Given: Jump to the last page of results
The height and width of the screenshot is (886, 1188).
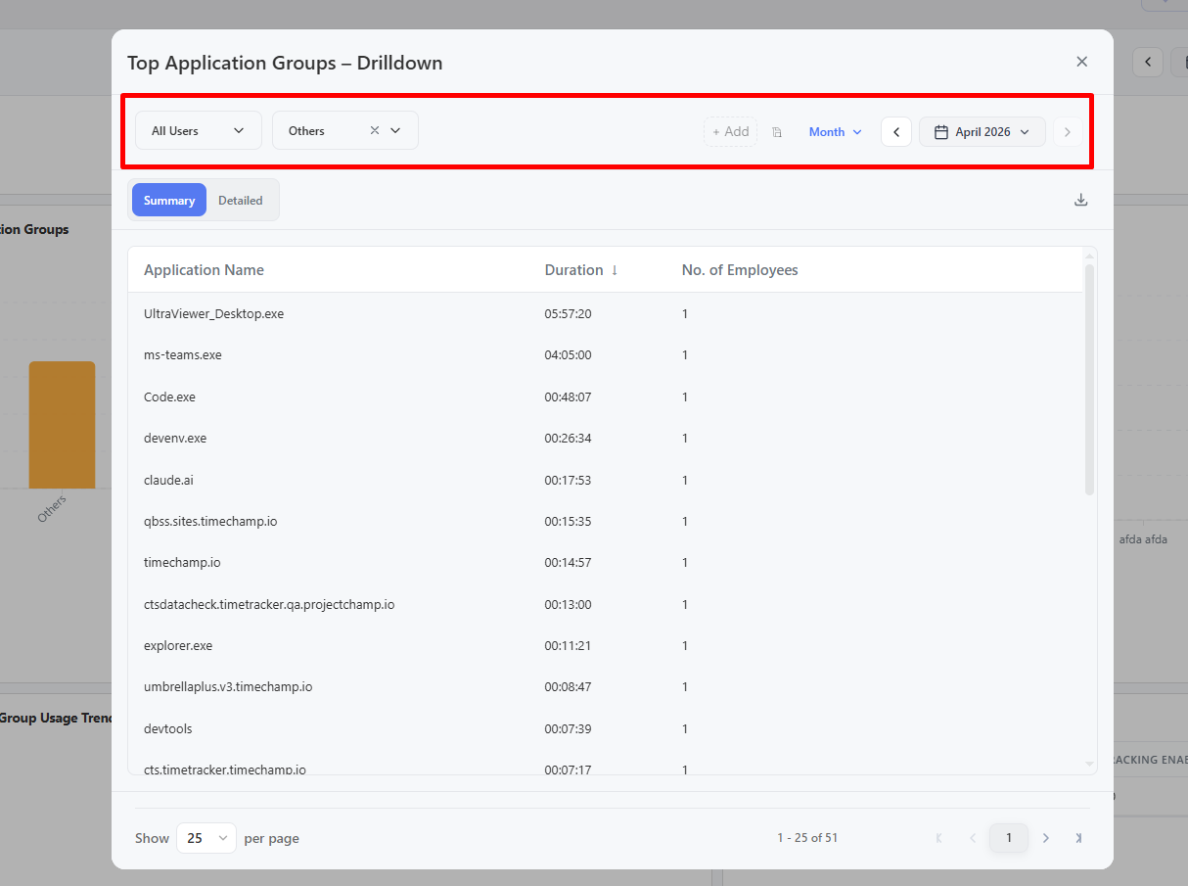Looking at the screenshot, I should click(1078, 838).
